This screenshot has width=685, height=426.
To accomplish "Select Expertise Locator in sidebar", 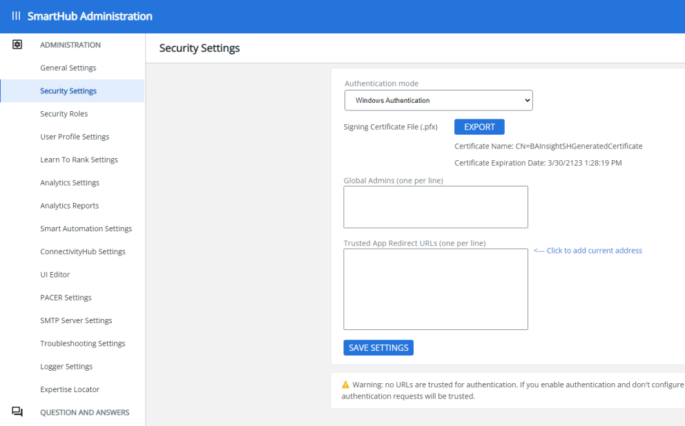I will pyautogui.click(x=70, y=389).
